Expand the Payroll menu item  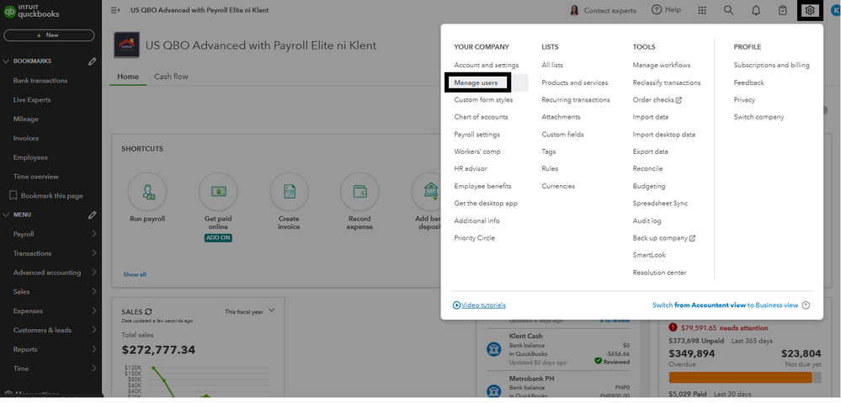pos(93,234)
